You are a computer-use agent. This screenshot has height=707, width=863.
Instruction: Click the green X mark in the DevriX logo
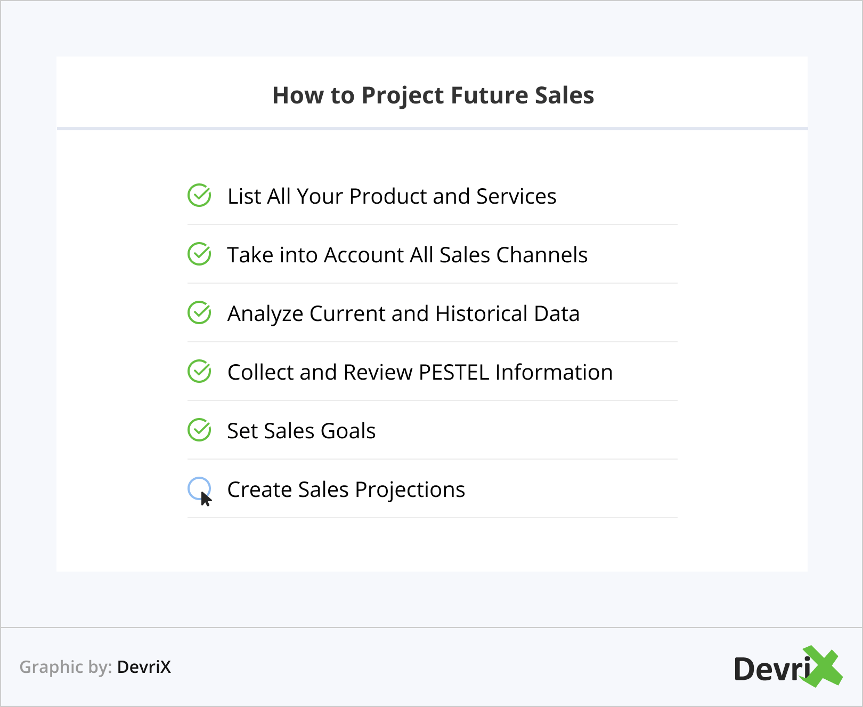pyautogui.click(x=823, y=666)
